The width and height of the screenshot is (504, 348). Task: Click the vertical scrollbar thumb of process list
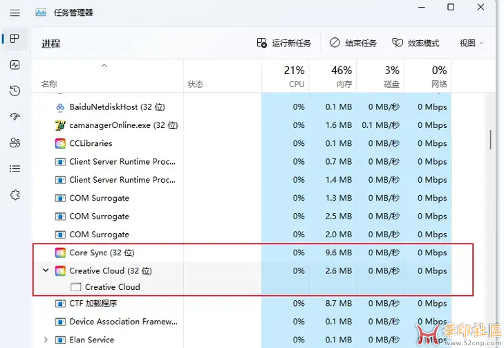click(x=490, y=140)
